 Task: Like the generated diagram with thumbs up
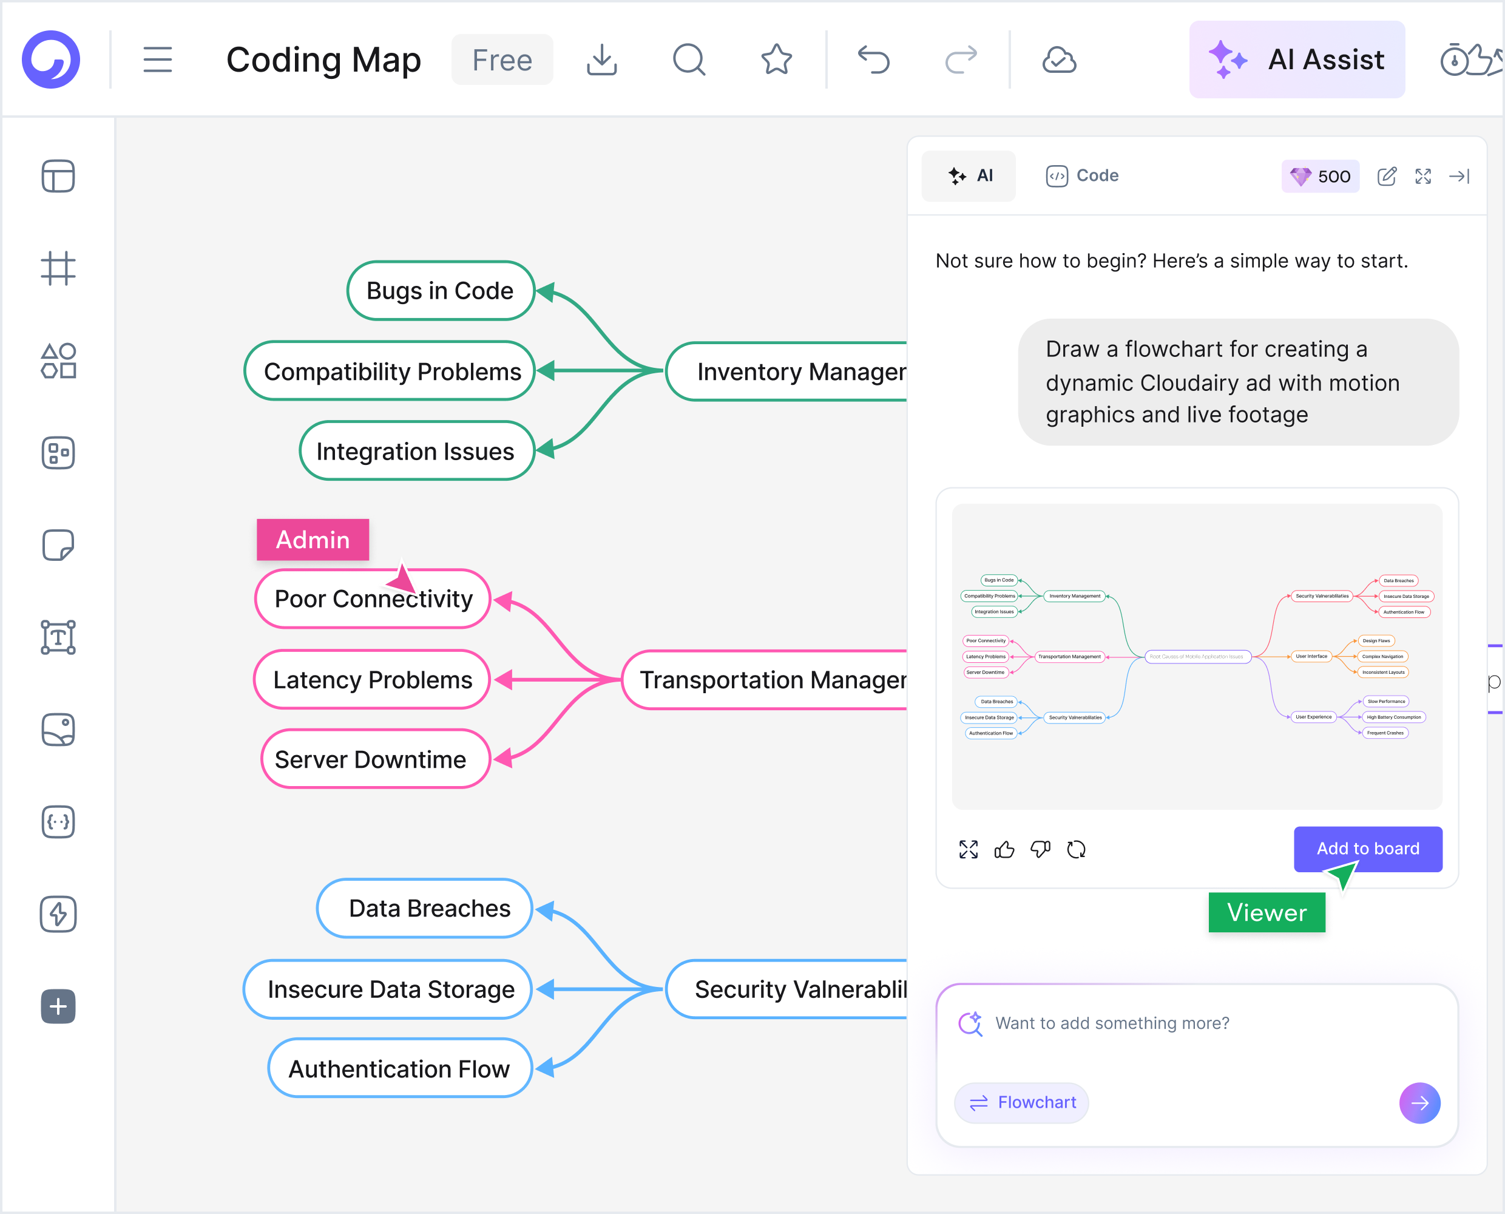pos(1004,850)
